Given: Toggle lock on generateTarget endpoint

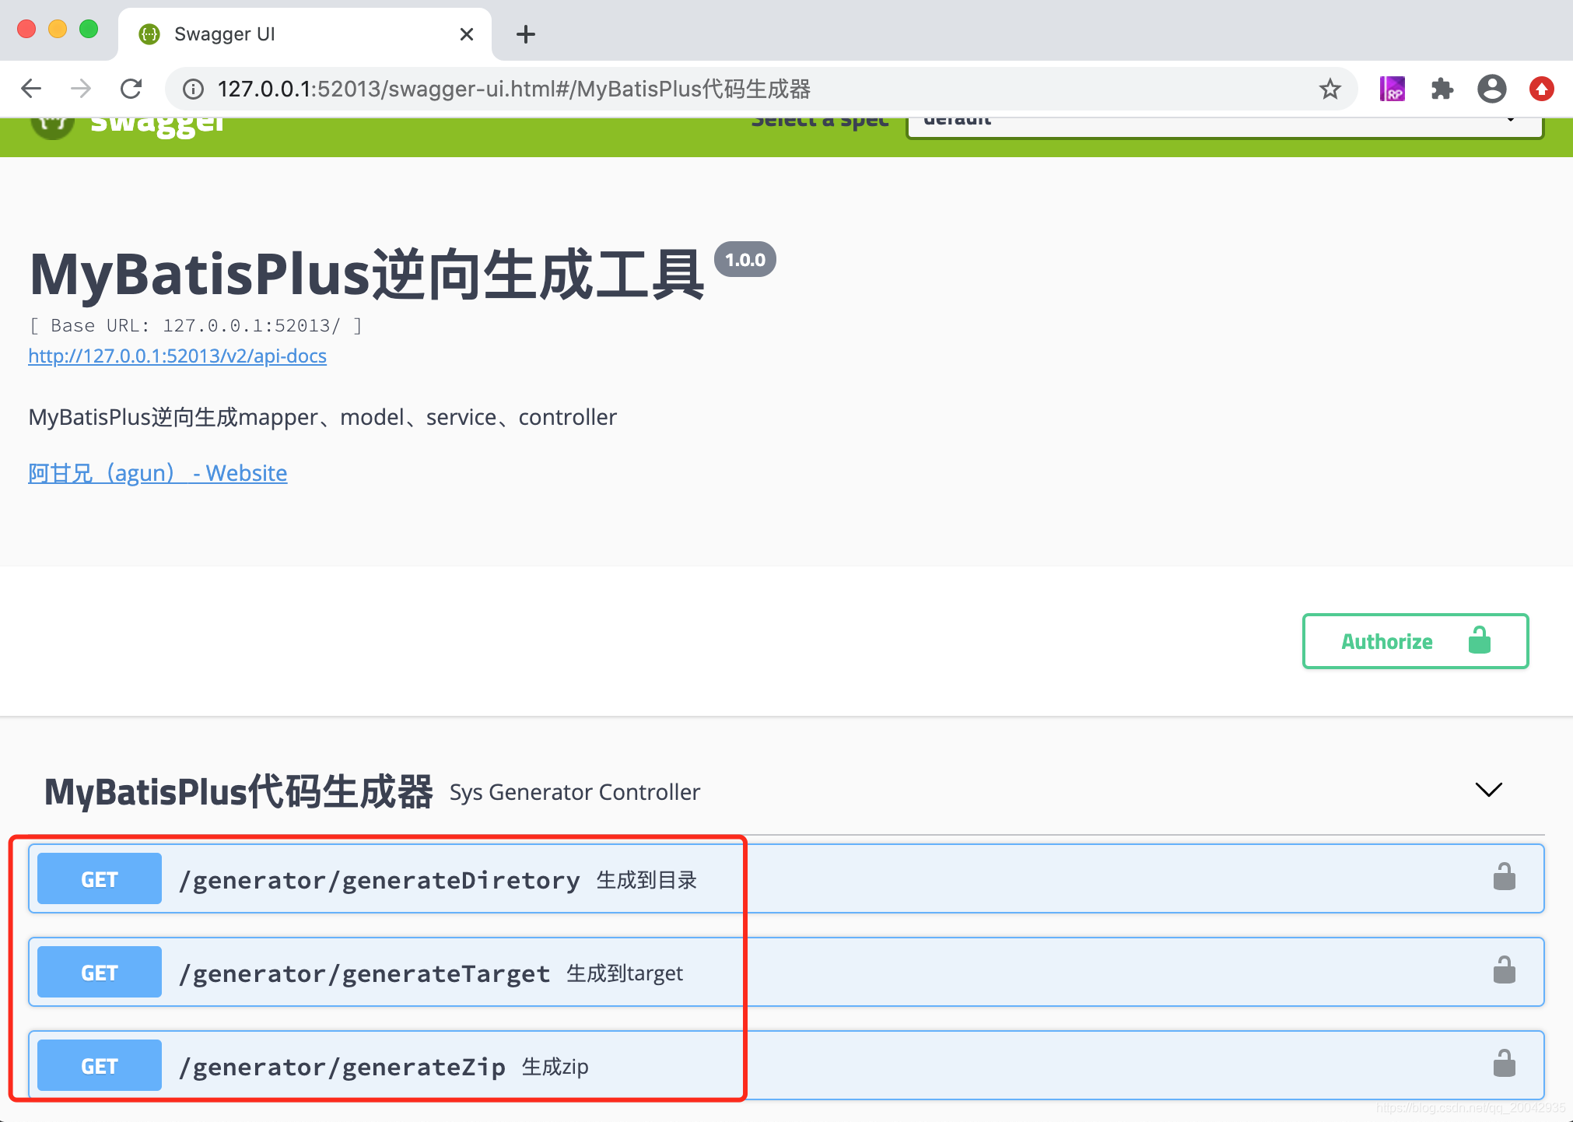Looking at the screenshot, I should (x=1504, y=971).
